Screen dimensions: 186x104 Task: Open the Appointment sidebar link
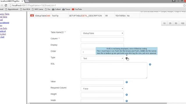click(5, 23)
